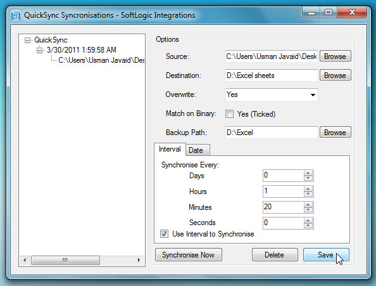The width and height of the screenshot is (376, 286).
Task: Click the QuickSync app icon in title bar
Action: (16, 15)
